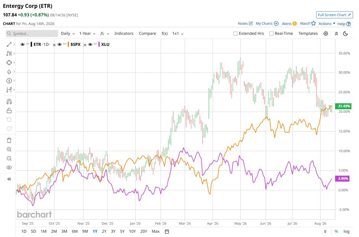
Task: Select the arrow marker tool
Action: coord(9,72)
